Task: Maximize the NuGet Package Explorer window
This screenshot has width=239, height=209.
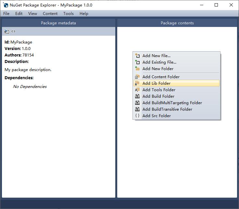Action: click(x=216, y=5)
